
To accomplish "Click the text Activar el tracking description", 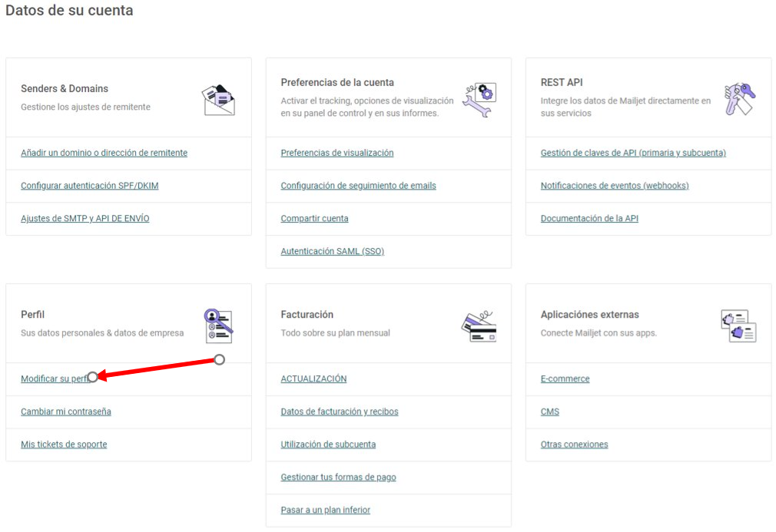I will [367, 107].
